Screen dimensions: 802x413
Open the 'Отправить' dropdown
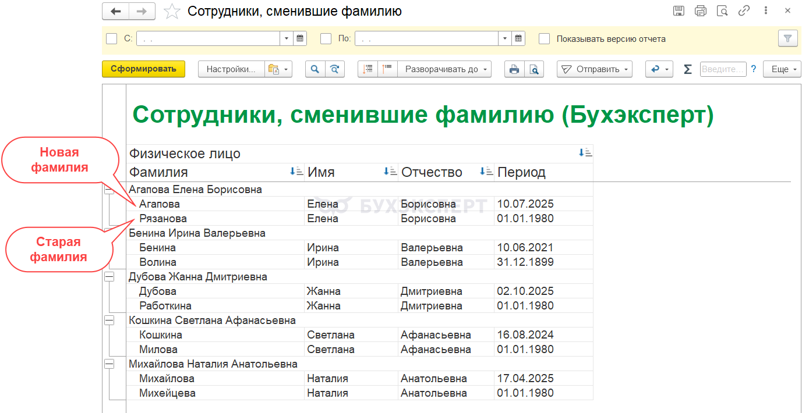(x=594, y=69)
